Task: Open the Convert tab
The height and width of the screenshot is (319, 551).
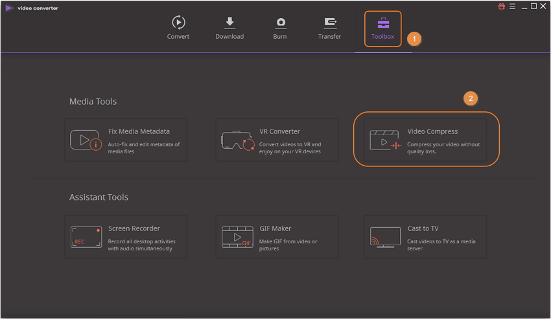Action: tap(178, 28)
